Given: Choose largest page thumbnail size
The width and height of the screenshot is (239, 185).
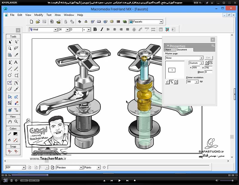Looking at the screenshot, I should coord(176,82).
